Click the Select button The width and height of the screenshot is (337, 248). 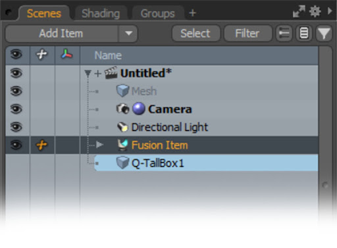click(x=195, y=34)
